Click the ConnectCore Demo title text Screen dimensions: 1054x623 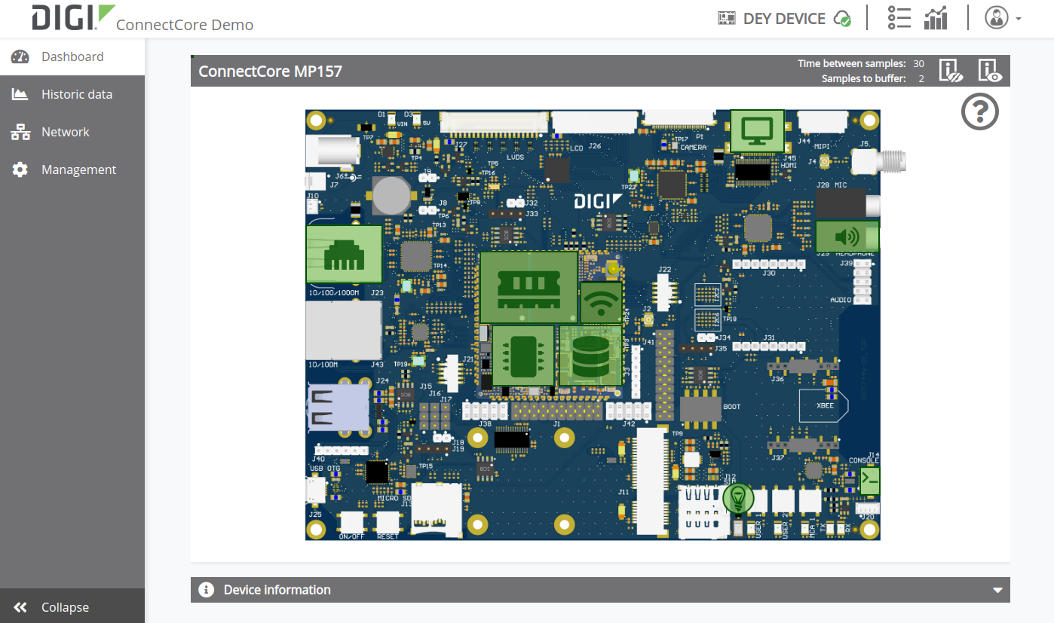(185, 25)
